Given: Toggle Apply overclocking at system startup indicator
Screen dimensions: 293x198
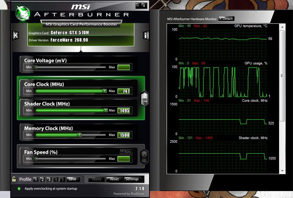Looking at the screenshot, I should pyautogui.click(x=19, y=188).
